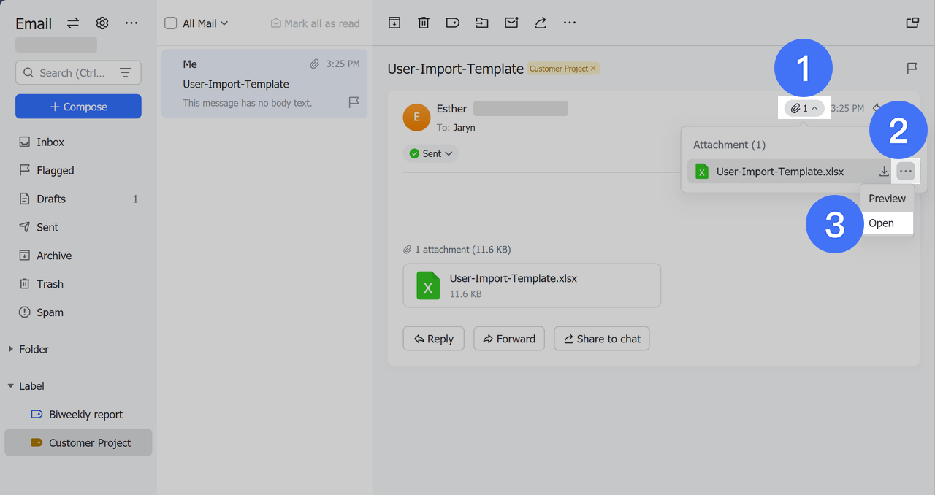Screen dimensions: 935x495
Task: Open email settings with the gear icon
Action: pos(102,23)
